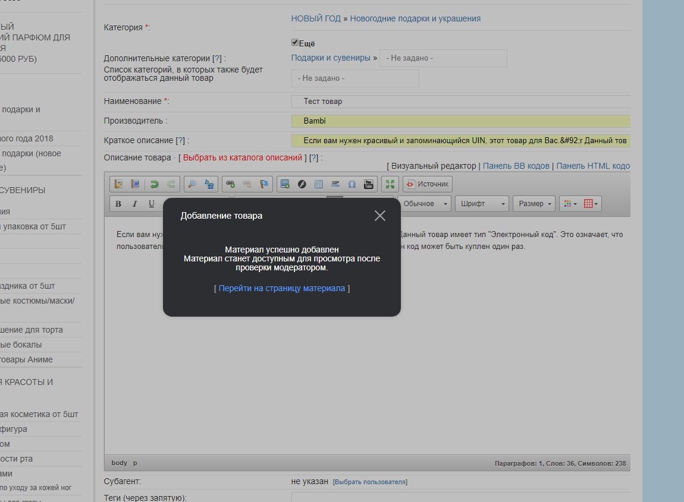Open sidebar heading СУВЕНИРЫ

point(23,191)
